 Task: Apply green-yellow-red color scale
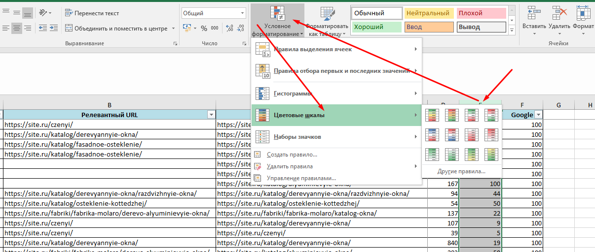432,115
